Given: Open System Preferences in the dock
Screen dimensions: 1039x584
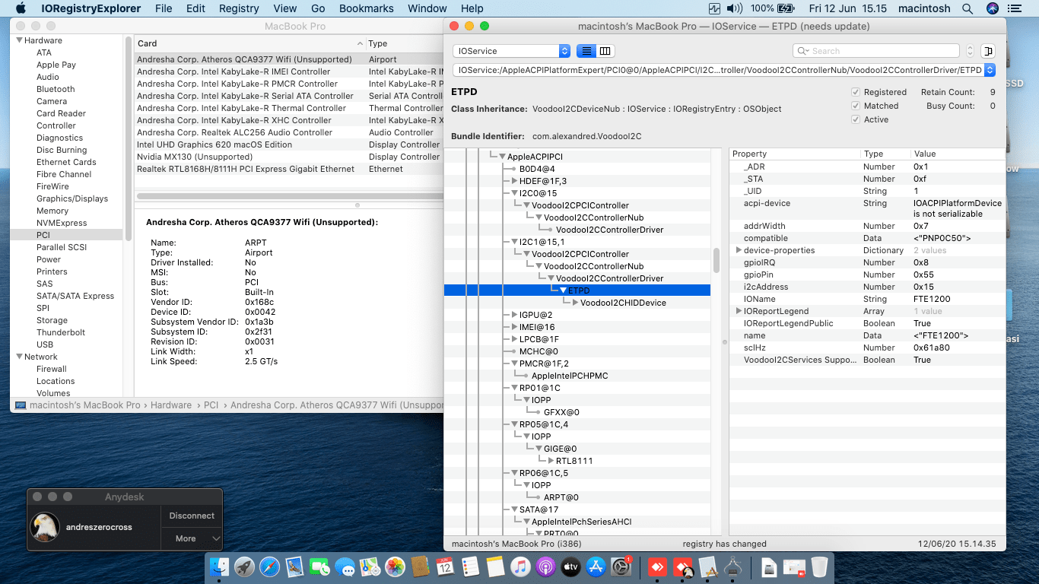Looking at the screenshot, I should pos(621,567).
